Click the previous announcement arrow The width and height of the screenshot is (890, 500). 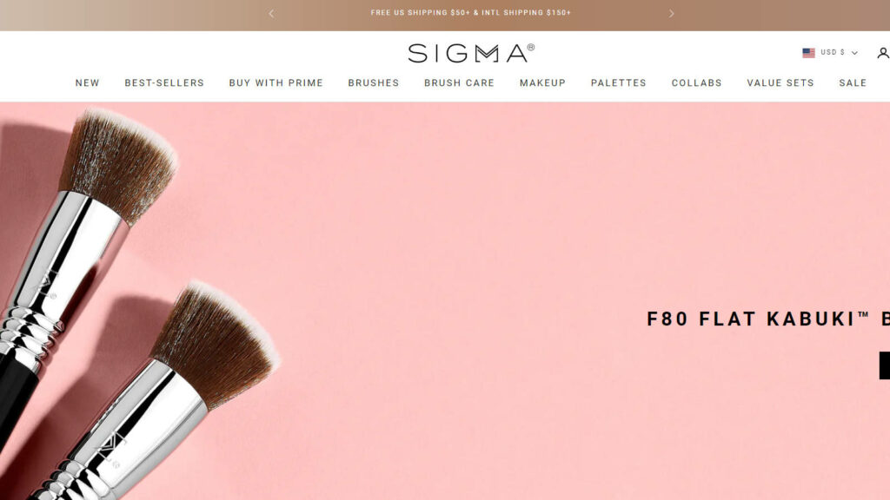coord(271,14)
